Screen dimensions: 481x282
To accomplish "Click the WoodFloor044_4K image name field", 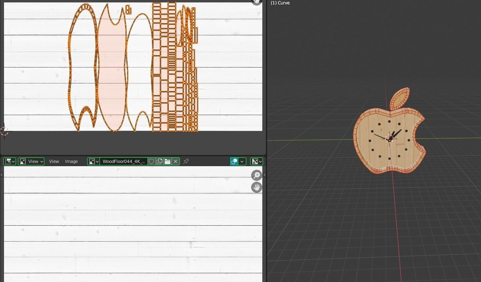I will click(x=124, y=161).
